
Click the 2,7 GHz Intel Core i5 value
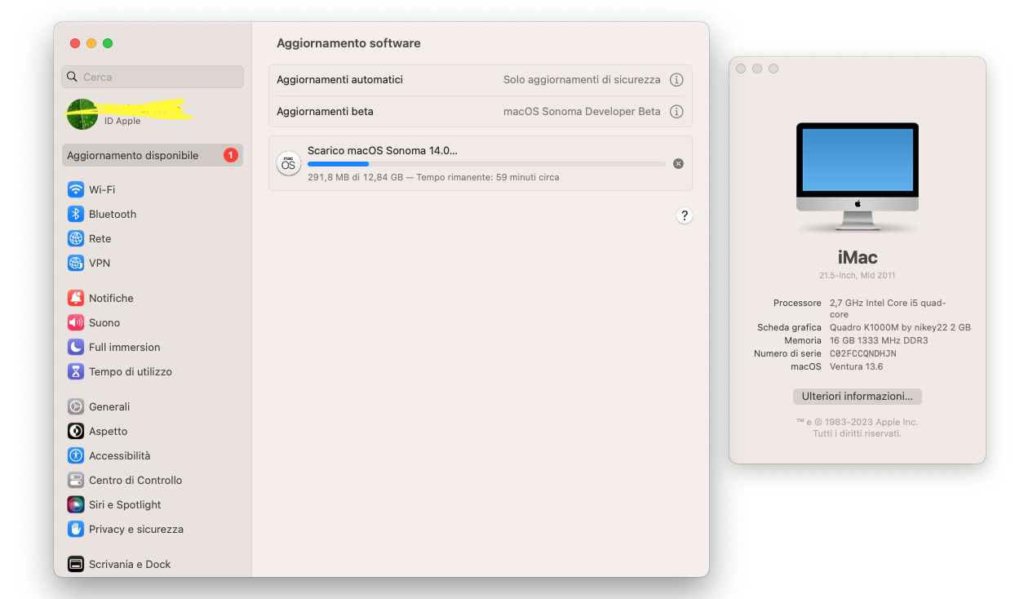[x=888, y=308]
